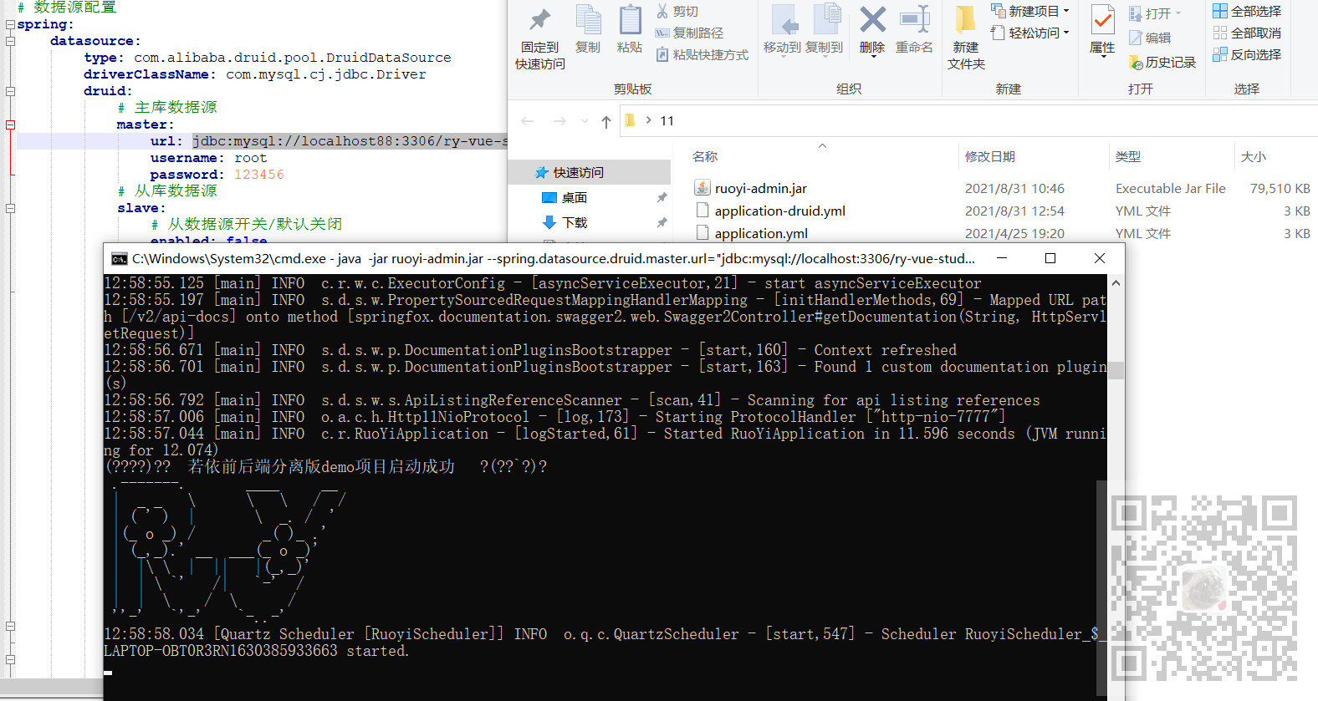
Task: Click the Paste (粘贴) ribbon icon
Action: tap(630, 21)
